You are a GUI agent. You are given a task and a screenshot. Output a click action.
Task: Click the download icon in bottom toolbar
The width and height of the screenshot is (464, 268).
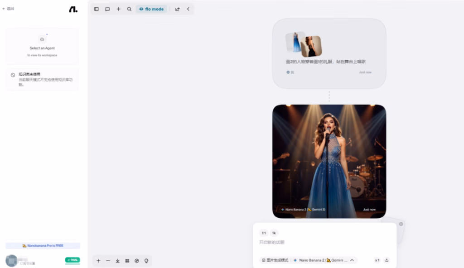coord(117,261)
